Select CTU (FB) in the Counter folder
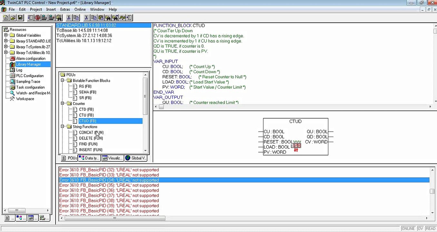 (86, 115)
